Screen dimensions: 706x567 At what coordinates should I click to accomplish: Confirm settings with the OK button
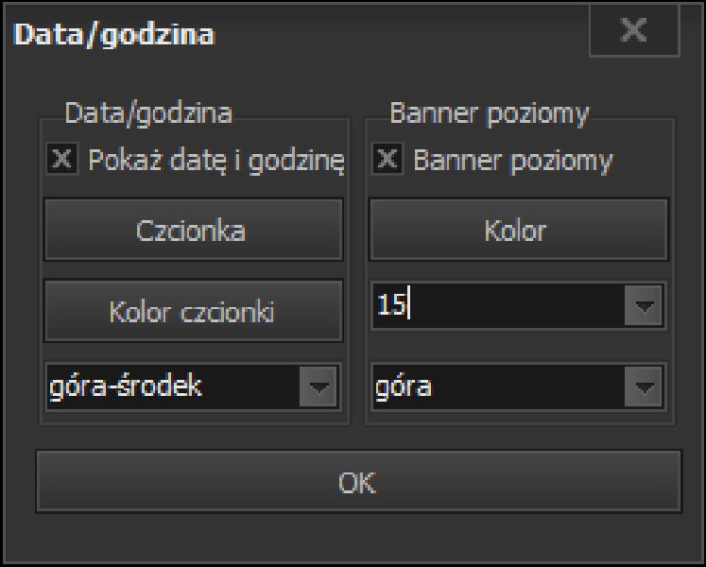coord(359,481)
